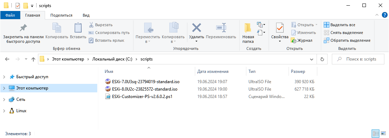Sort by Размер column header
This screenshot has width=389, height=138.
pos(303,72)
